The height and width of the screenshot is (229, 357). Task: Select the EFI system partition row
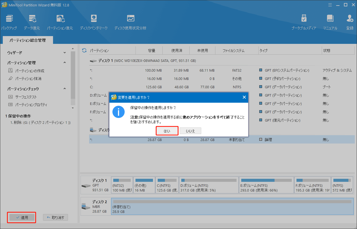[222, 70]
